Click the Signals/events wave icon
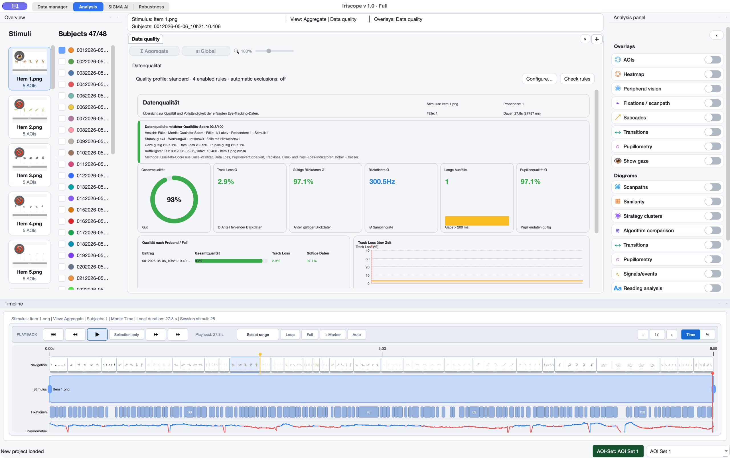 click(x=618, y=274)
